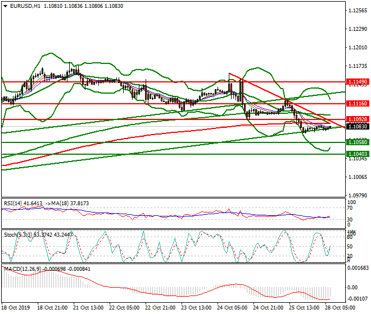The image size is (371, 314).
Task: Click the 1.10403 green support label
Action: pos(358,154)
